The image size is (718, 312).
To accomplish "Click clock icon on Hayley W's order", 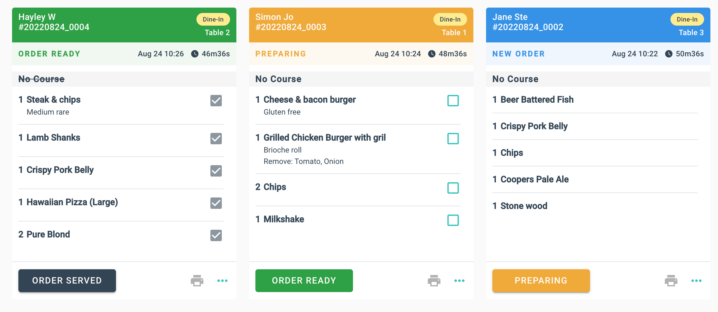I will [x=195, y=54].
